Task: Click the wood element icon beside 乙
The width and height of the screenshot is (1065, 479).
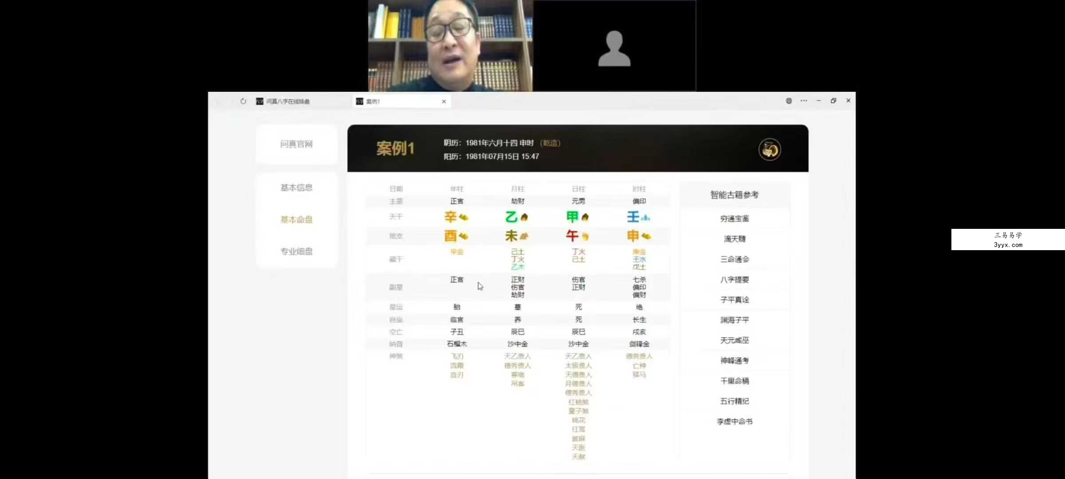Action: 525,217
